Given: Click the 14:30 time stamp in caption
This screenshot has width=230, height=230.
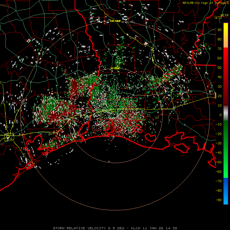Looking at the screenshot, I should point(171,228).
